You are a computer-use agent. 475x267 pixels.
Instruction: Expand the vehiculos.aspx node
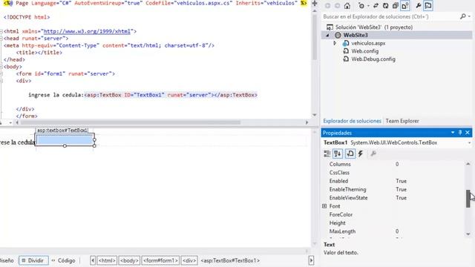click(335, 43)
